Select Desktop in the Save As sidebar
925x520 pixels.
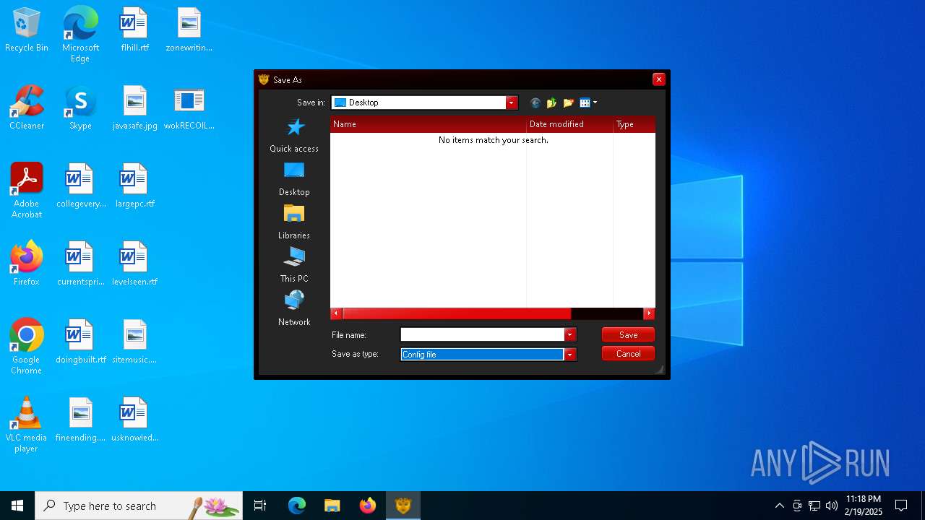click(x=294, y=179)
